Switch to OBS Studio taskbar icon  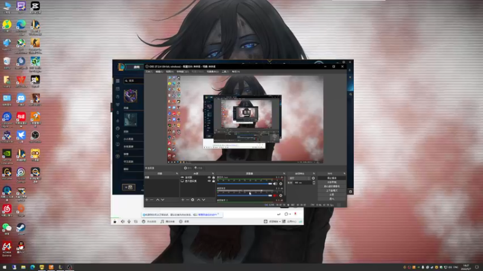pyautogui.click(x=69, y=267)
